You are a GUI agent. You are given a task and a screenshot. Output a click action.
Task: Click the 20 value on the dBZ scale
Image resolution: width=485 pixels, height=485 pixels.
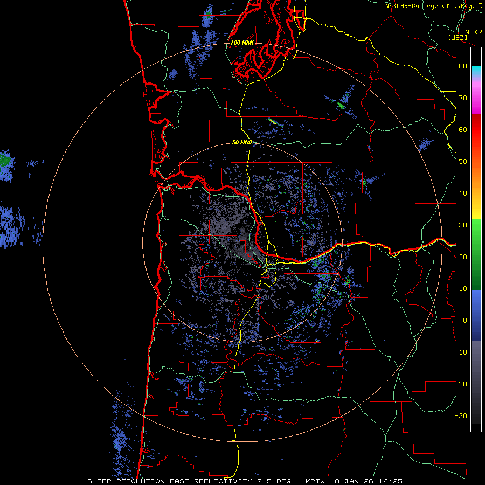pos(463,257)
